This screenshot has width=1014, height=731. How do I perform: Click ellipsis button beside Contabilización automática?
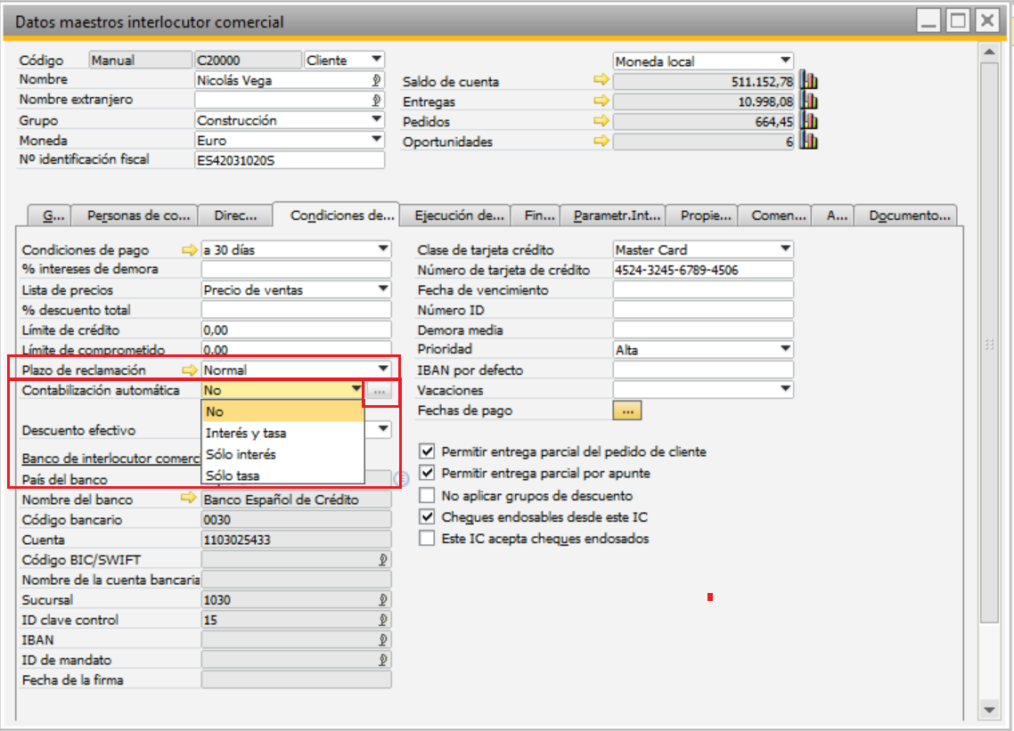[379, 390]
